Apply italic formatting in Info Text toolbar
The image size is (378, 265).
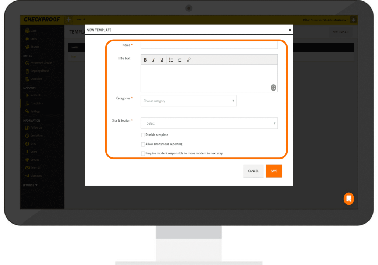click(x=154, y=60)
